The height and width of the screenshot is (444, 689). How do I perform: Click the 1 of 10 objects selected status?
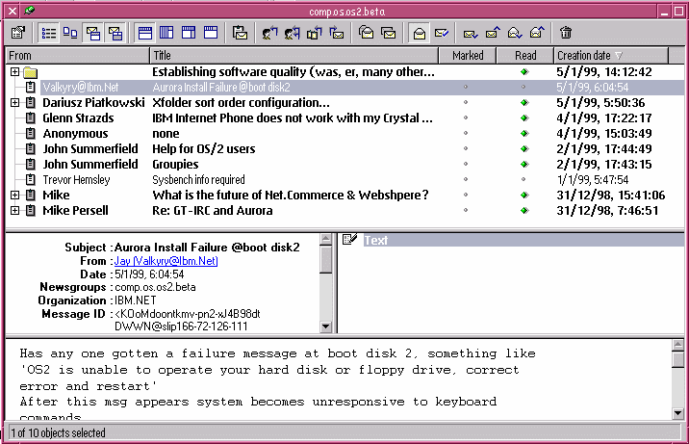click(58, 433)
